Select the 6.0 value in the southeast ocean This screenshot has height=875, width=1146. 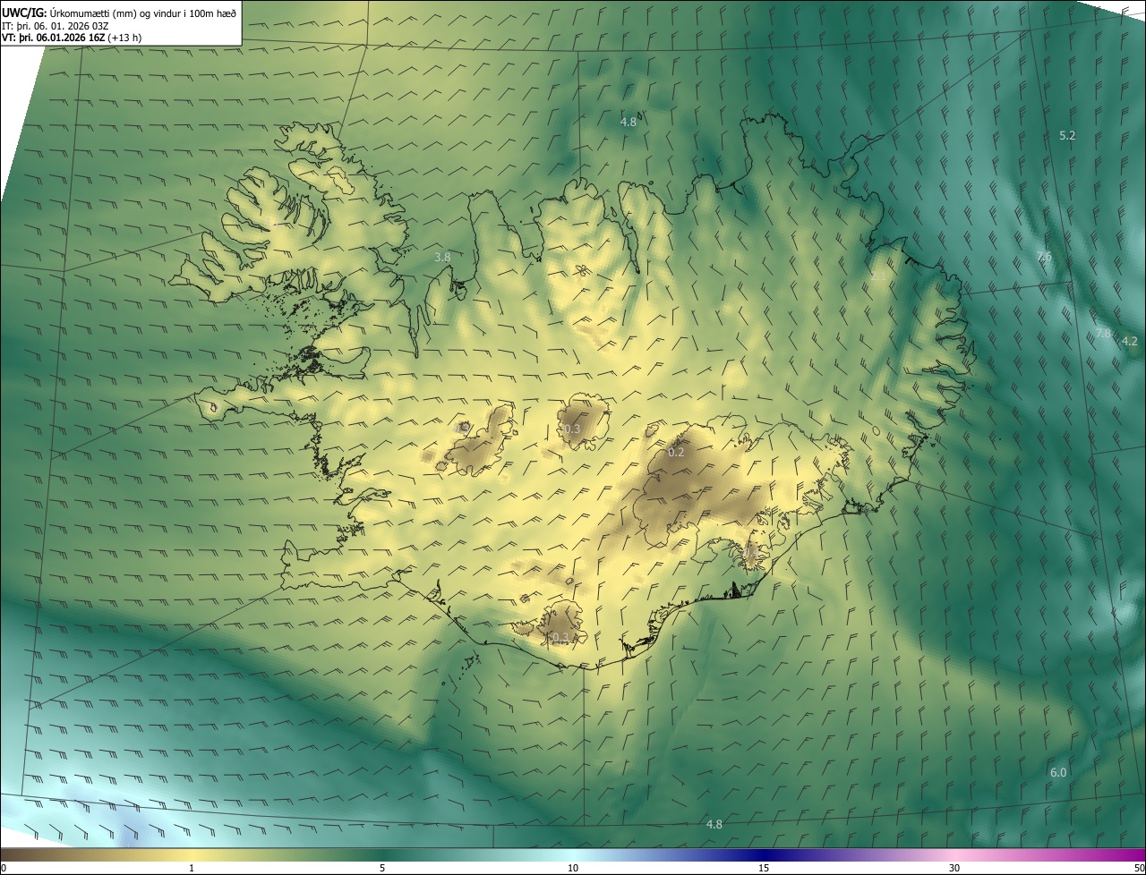pyautogui.click(x=1058, y=772)
